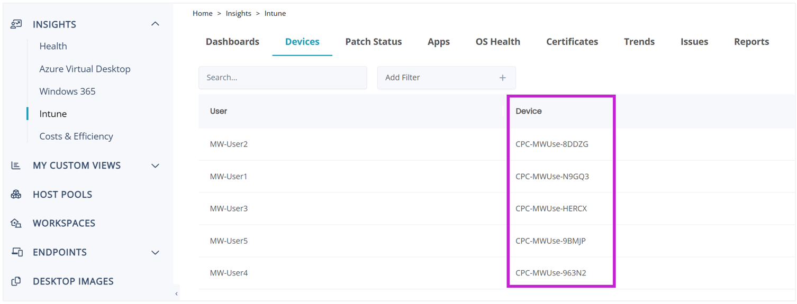Open device CPC-MWUse-8DDZG
This screenshot has width=797, height=304.
click(551, 144)
